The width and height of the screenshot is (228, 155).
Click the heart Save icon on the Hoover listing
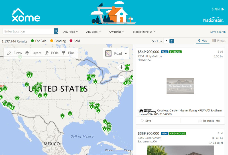point(142,121)
